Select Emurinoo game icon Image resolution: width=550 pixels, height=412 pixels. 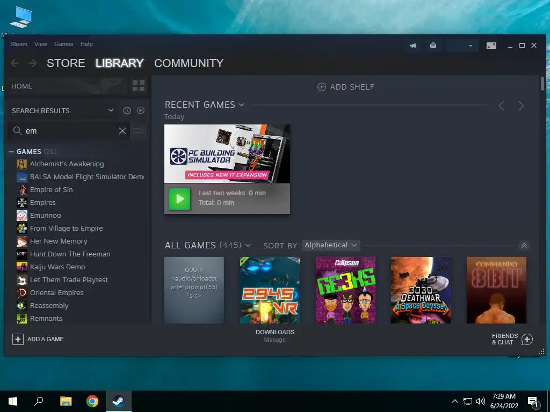21,216
